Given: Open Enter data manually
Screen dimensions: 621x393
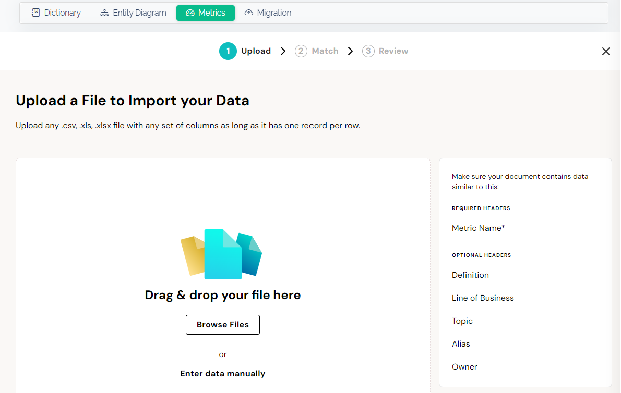Looking at the screenshot, I should (223, 373).
